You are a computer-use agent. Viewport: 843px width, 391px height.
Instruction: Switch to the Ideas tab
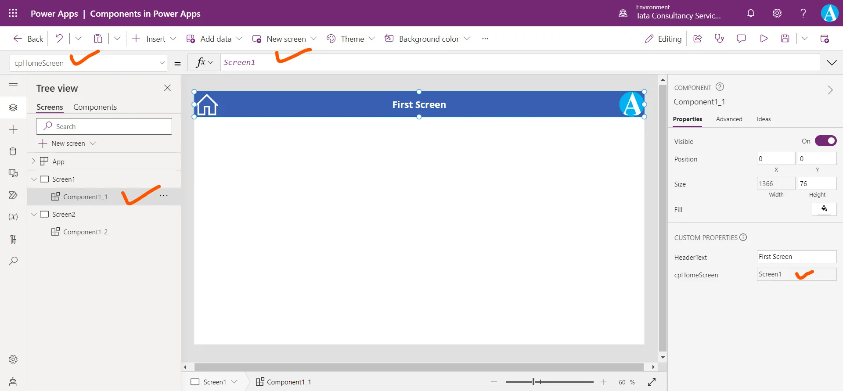pos(764,119)
